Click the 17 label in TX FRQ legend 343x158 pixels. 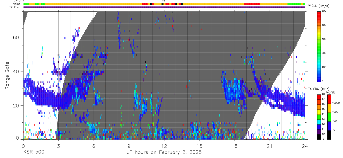(323, 99)
